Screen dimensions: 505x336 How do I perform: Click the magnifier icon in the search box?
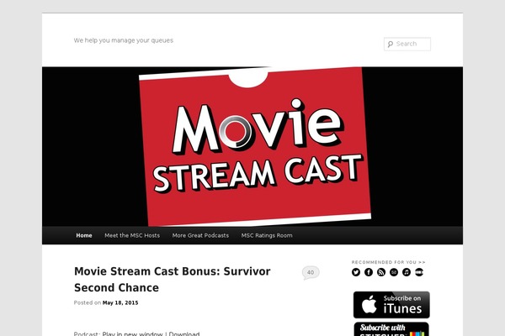point(391,44)
